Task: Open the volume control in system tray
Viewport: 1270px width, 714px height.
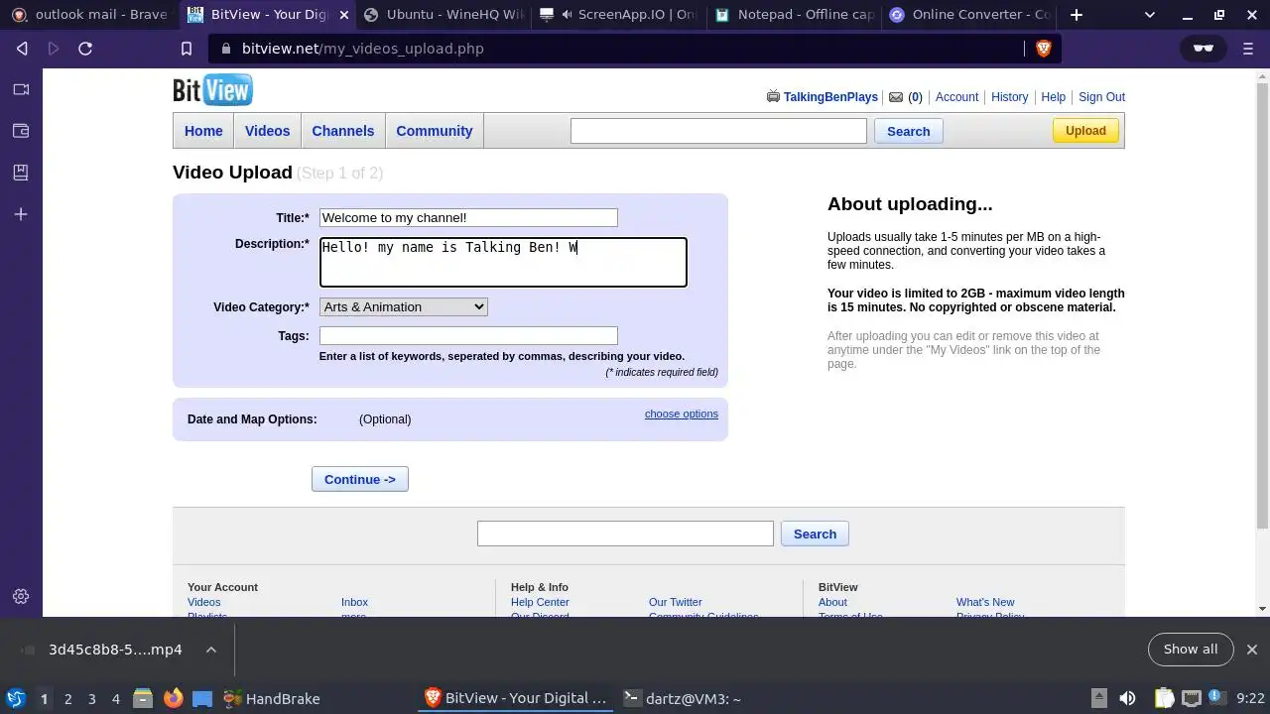Action: (1127, 698)
